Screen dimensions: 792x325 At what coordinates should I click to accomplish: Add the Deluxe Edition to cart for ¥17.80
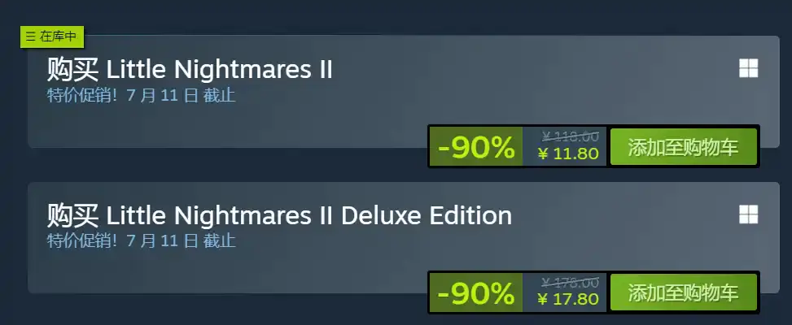684,292
